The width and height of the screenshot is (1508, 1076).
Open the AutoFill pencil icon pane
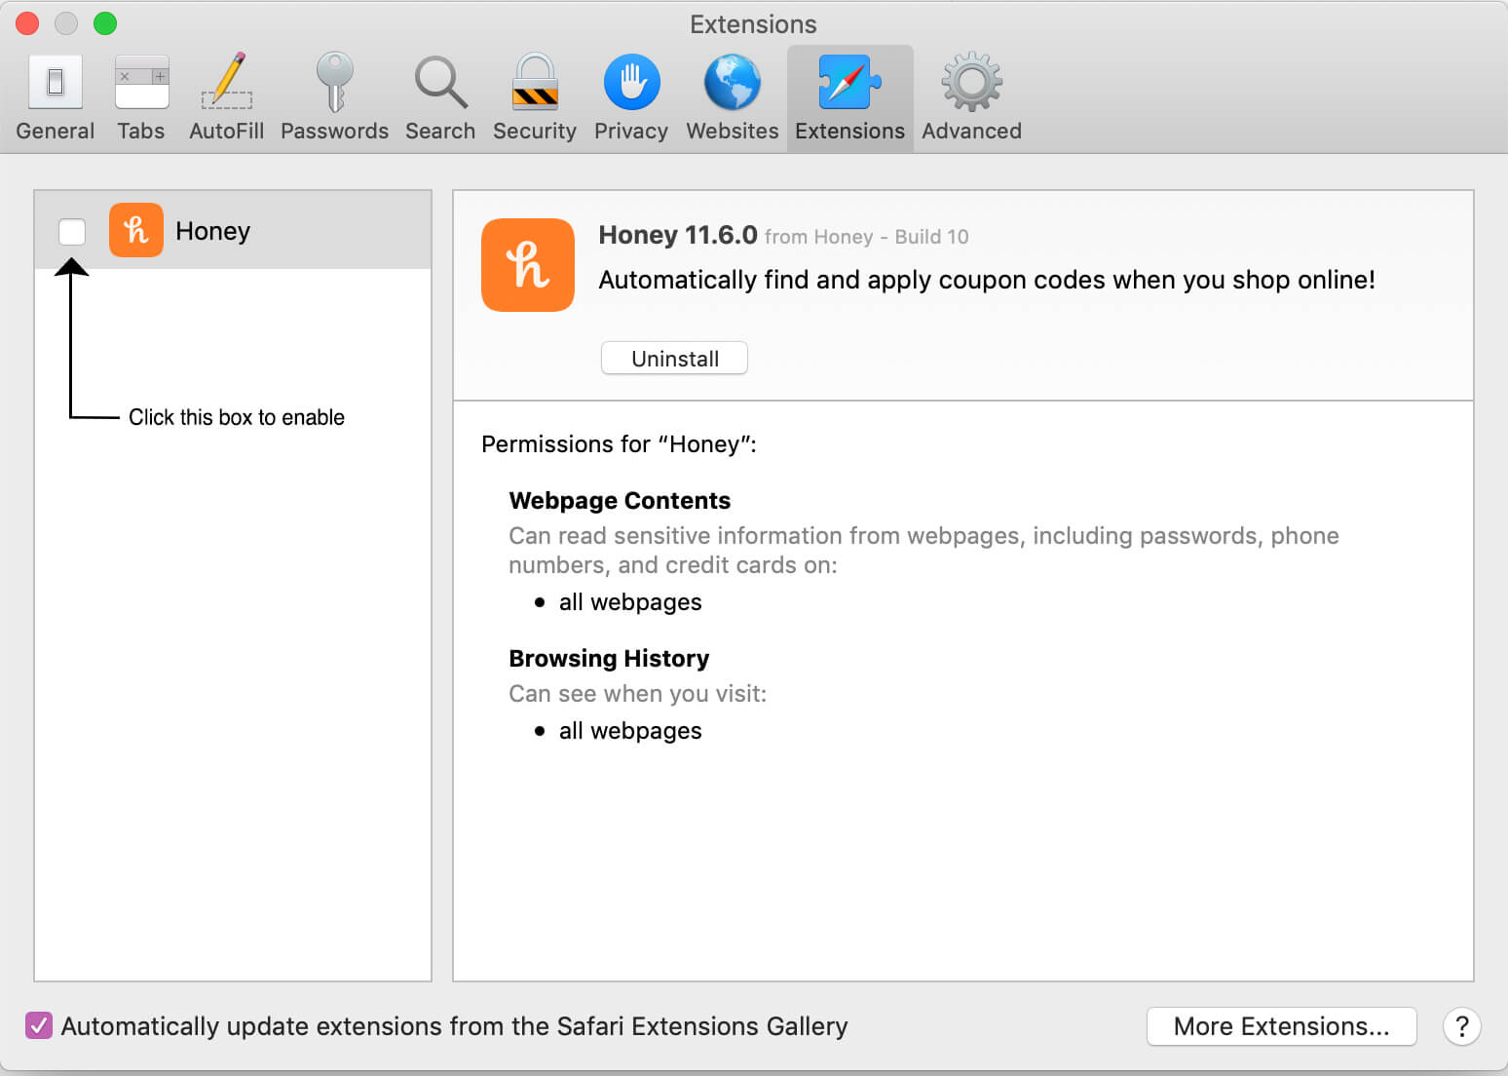coord(226,98)
